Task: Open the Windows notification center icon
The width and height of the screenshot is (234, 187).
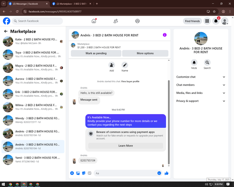Action: (x=228, y=184)
